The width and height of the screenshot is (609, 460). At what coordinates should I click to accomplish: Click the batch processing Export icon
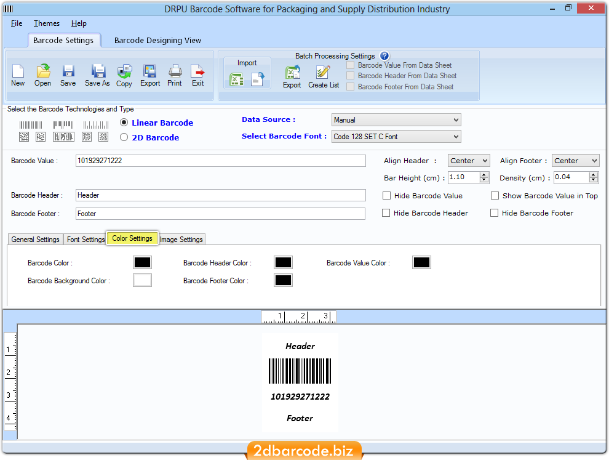coord(292,73)
